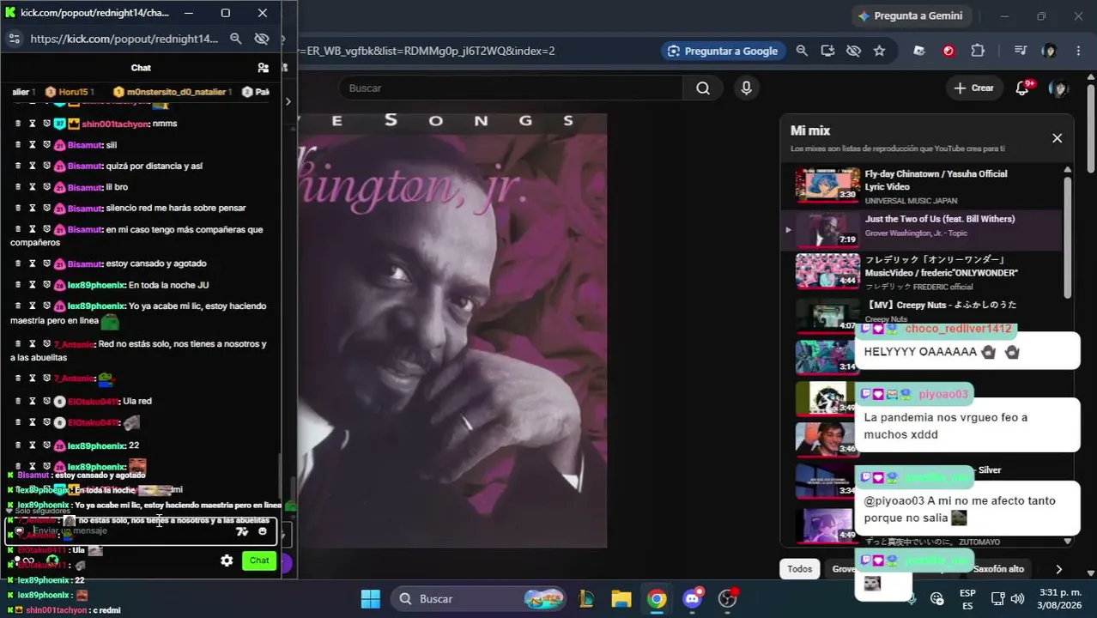
Task: Send message with green Chat button
Action: pyautogui.click(x=259, y=560)
